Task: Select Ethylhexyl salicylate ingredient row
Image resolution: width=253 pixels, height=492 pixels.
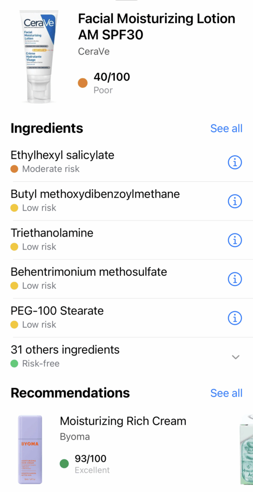Action: coord(126,162)
